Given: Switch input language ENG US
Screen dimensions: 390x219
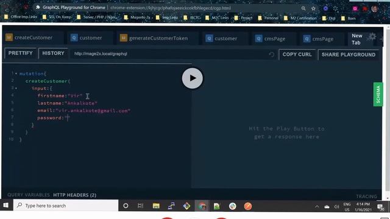Looking at the screenshot, I should coord(347,207).
